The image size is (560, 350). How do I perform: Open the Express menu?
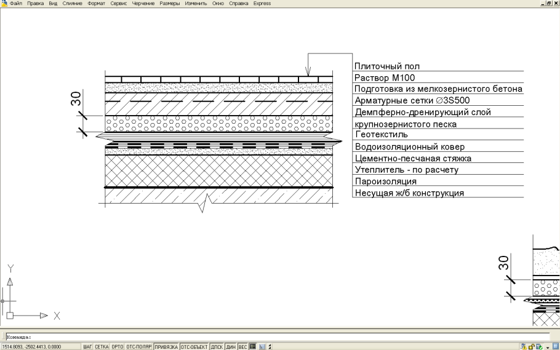[262, 3]
